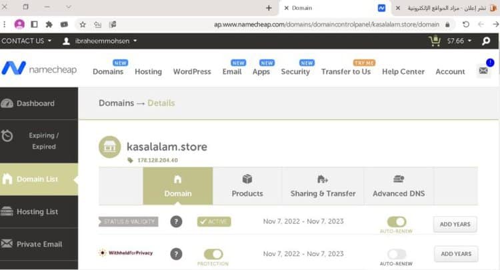Screen dimensions: 500x270
Task: Click the user profile avatar in browser toolbar
Action: coord(19,24)
